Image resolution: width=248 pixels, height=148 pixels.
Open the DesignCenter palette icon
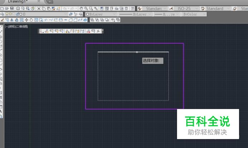pyautogui.click(x=107, y=9)
